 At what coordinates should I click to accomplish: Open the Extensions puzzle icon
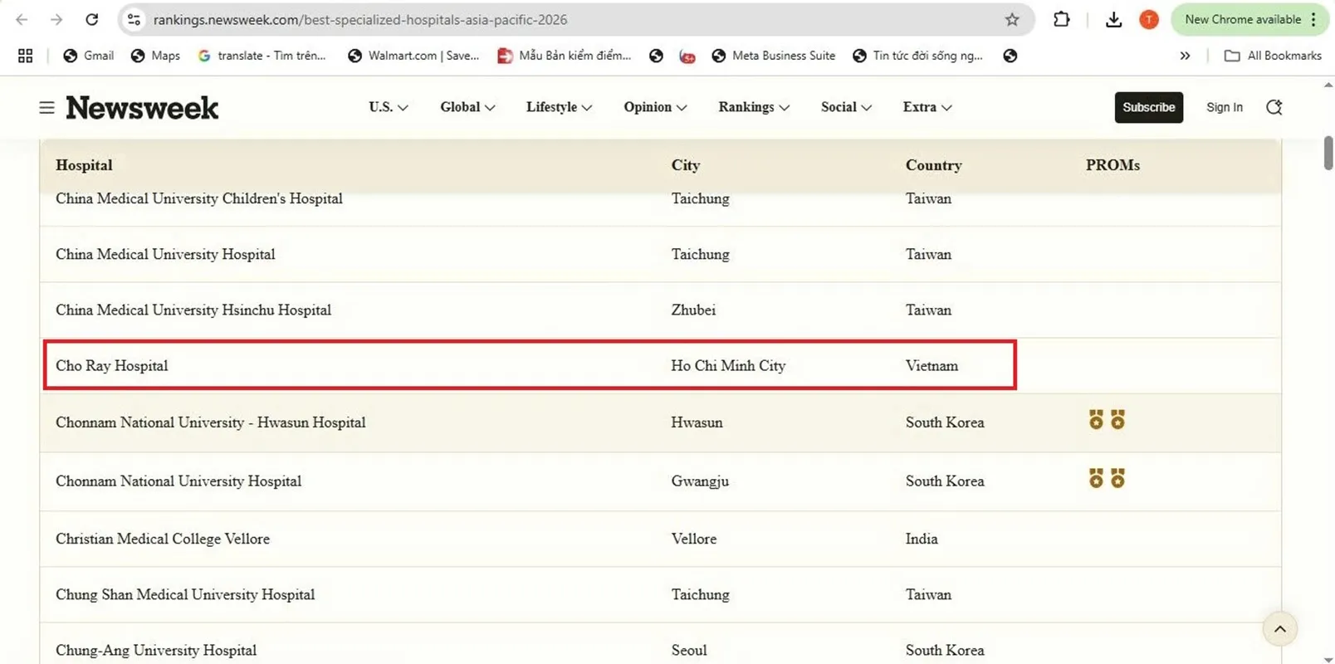click(1061, 19)
